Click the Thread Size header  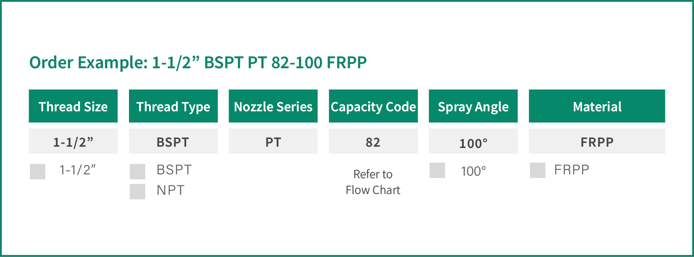coord(73,106)
